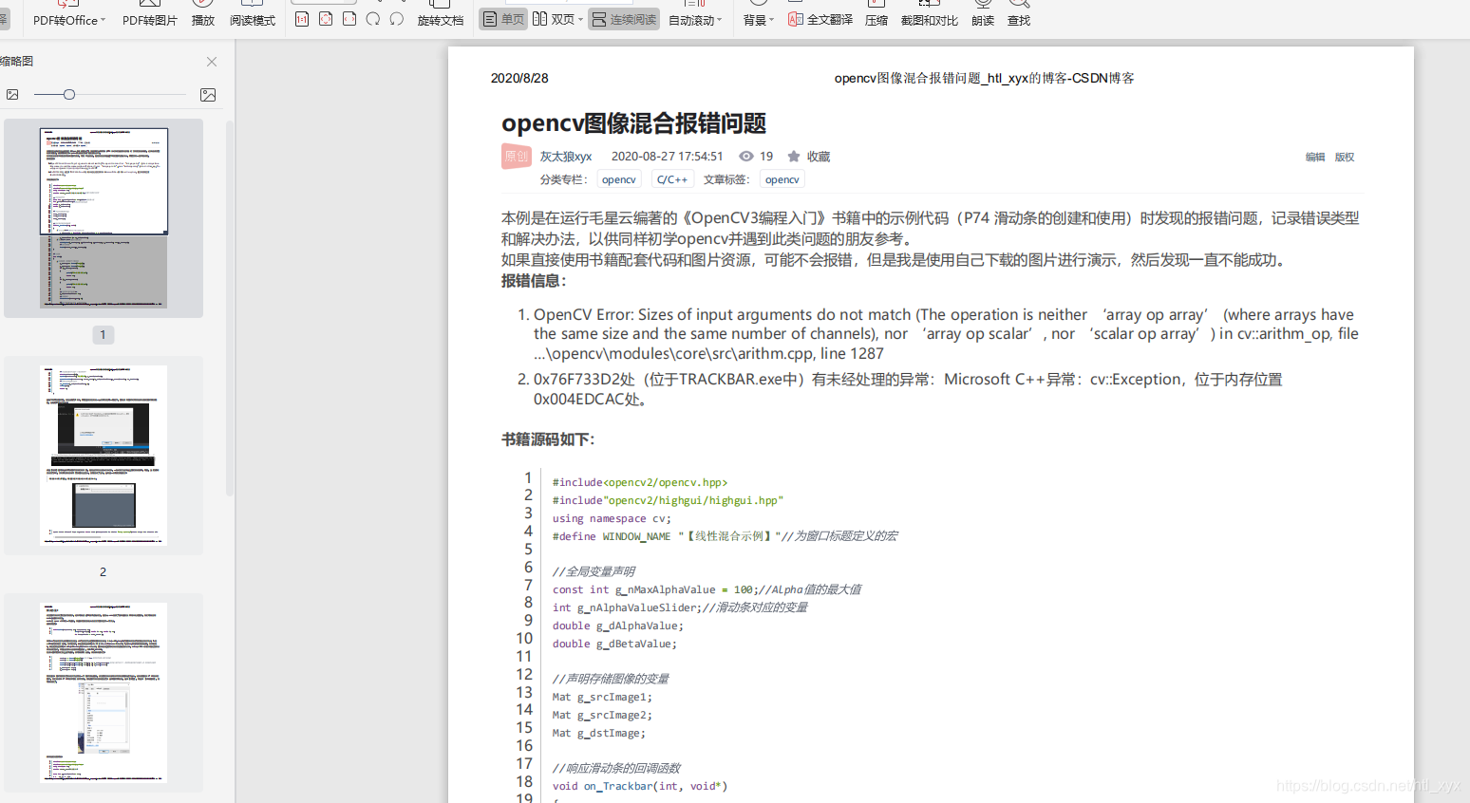1470x803 pixels.
Task: Click 全文翻译 full text translate
Action: coord(820,19)
